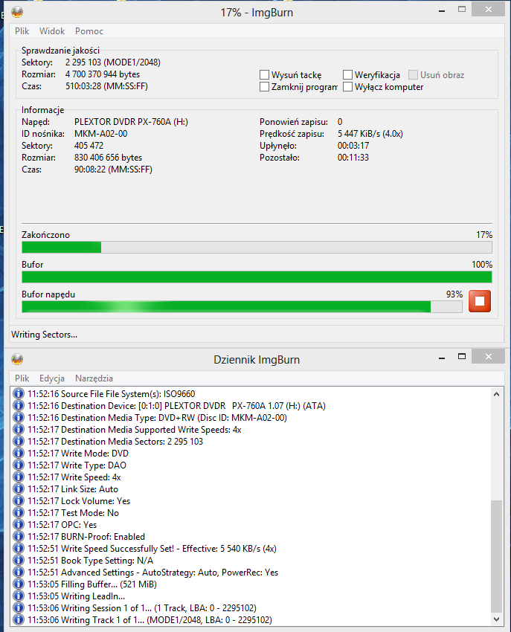Click the Zakończono progress bar

[x=257, y=247]
